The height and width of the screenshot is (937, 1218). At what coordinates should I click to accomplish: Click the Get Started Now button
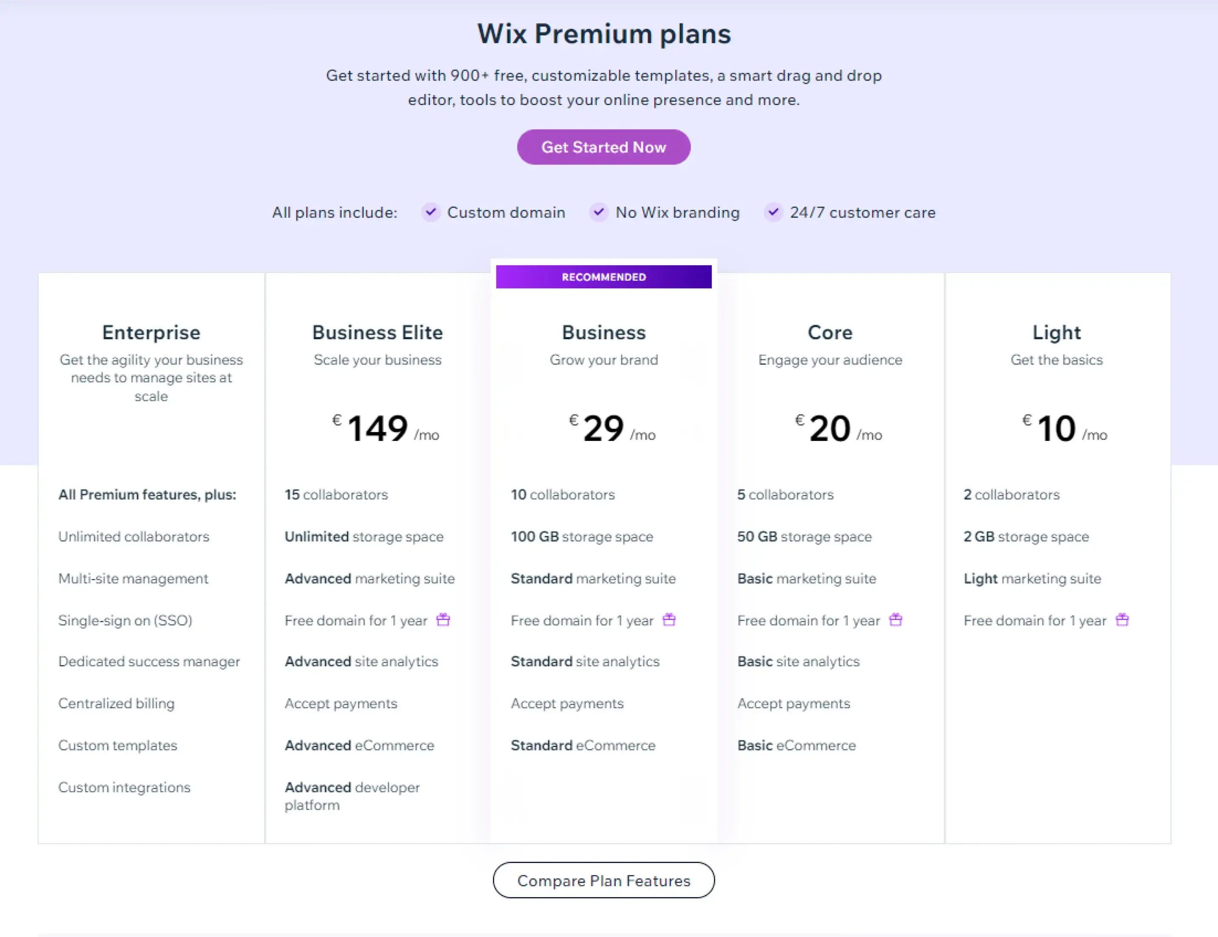coord(603,147)
